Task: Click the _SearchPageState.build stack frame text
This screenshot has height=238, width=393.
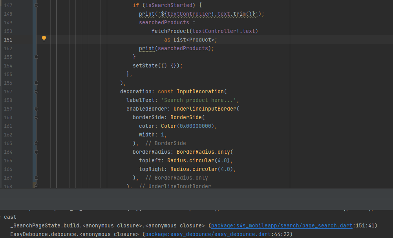Action: 107,225
